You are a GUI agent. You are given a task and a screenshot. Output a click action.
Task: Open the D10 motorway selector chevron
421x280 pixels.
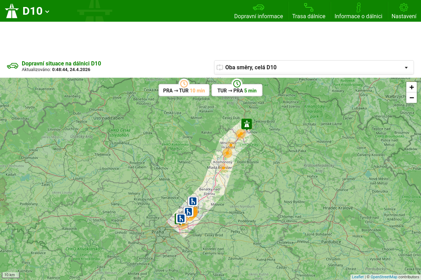click(x=47, y=12)
